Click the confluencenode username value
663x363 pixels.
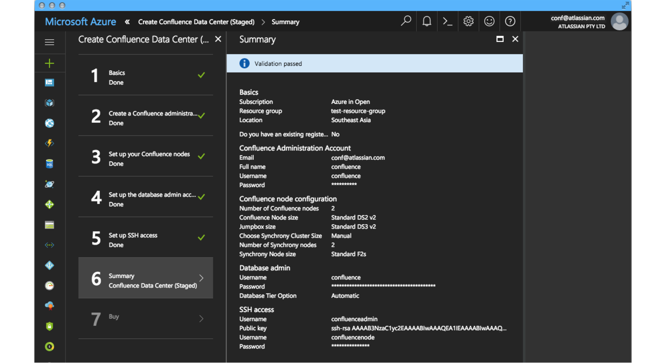point(353,338)
